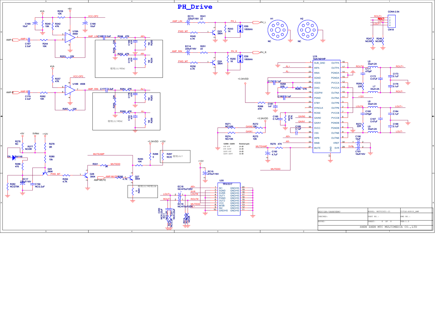Viewport: 437px width, 309px height.
Task: Click the U18B 4558 op-amp label
Action: coord(79,84)
